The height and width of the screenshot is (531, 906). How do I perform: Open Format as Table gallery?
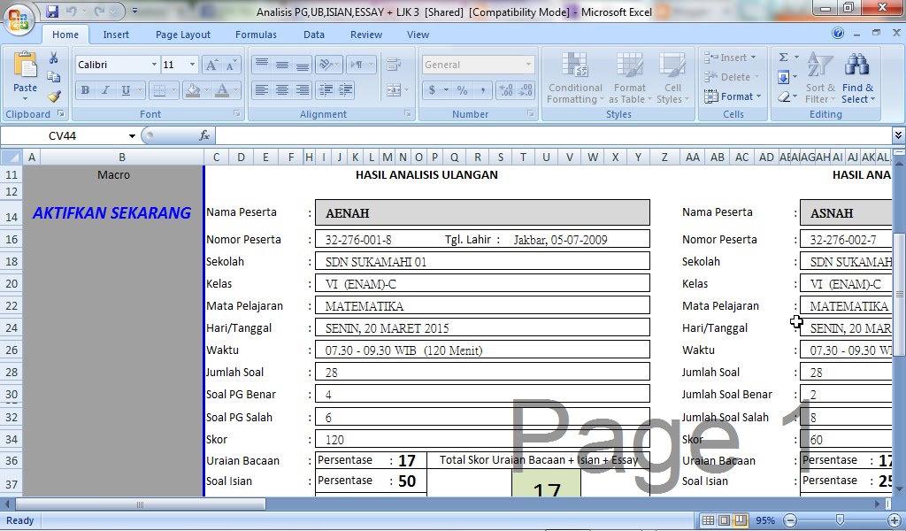[630, 78]
